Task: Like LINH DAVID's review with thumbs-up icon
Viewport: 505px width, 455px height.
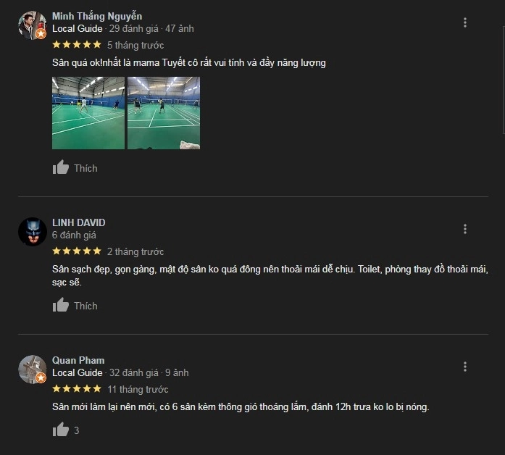Action: pos(61,305)
